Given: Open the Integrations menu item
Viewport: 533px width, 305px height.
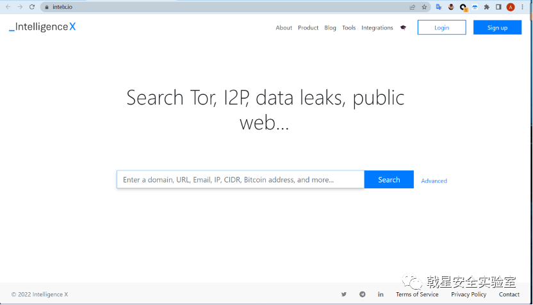Looking at the screenshot, I should tap(377, 28).
